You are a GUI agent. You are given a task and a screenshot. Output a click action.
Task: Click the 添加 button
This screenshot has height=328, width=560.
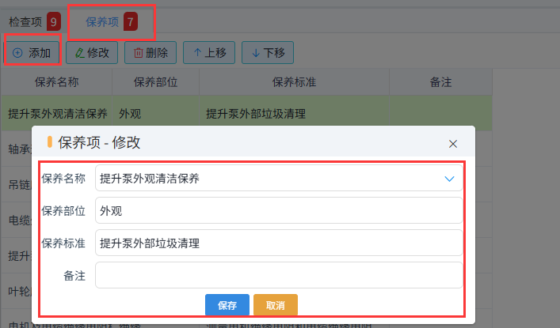tap(32, 53)
